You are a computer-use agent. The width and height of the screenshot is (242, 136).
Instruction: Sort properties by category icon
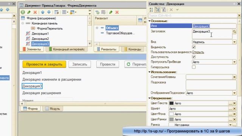click(157, 10)
